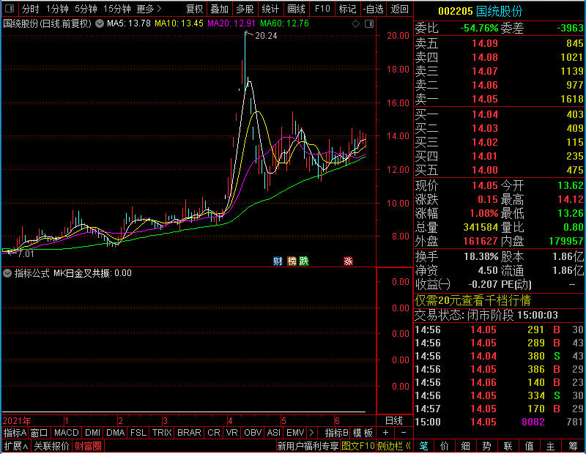Click the 日线 period label
586x454 pixels.
coord(394,421)
